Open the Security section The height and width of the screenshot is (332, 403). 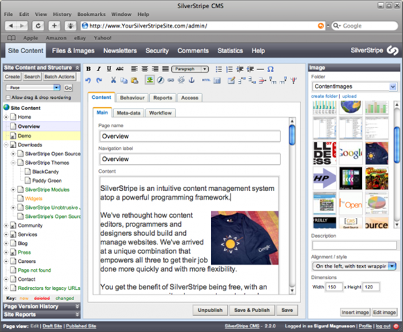(157, 50)
